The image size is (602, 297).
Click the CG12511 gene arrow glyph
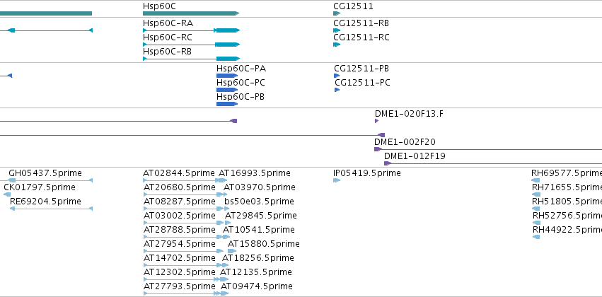(x=337, y=13)
